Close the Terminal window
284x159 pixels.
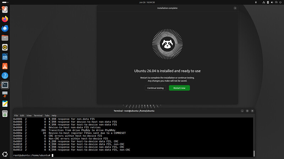click(252, 111)
